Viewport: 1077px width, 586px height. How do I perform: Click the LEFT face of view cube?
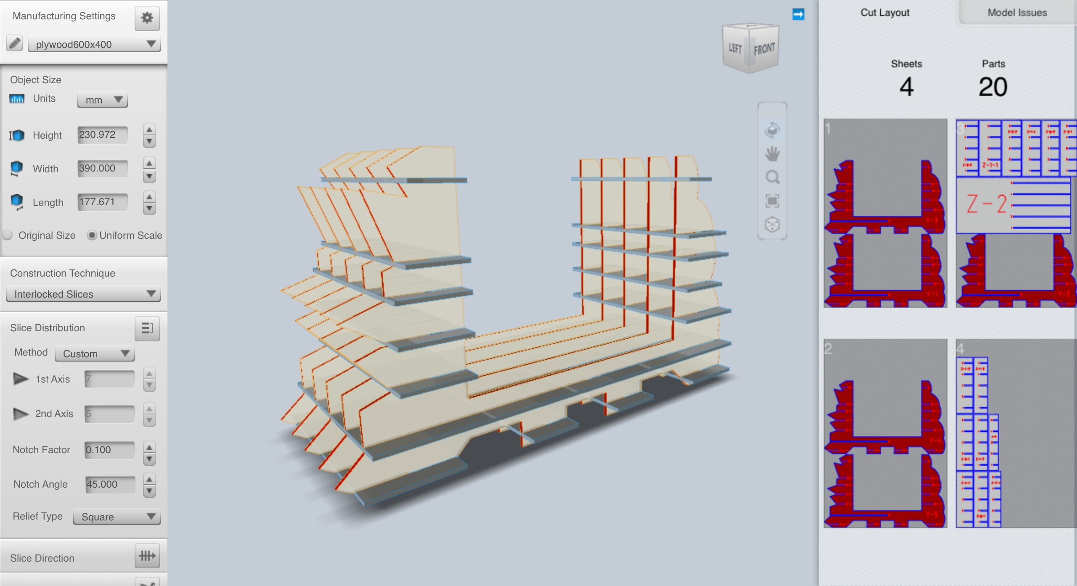coord(736,48)
